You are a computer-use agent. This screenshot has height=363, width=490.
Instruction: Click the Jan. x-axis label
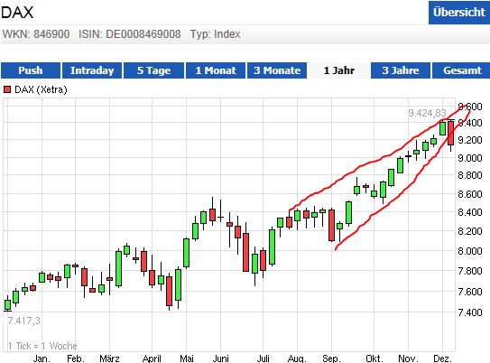[42, 358]
